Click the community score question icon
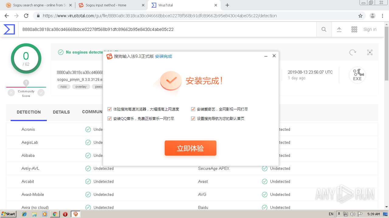 26,83
